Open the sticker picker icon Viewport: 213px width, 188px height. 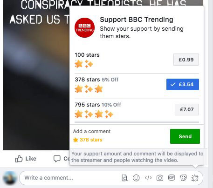tap(183, 178)
